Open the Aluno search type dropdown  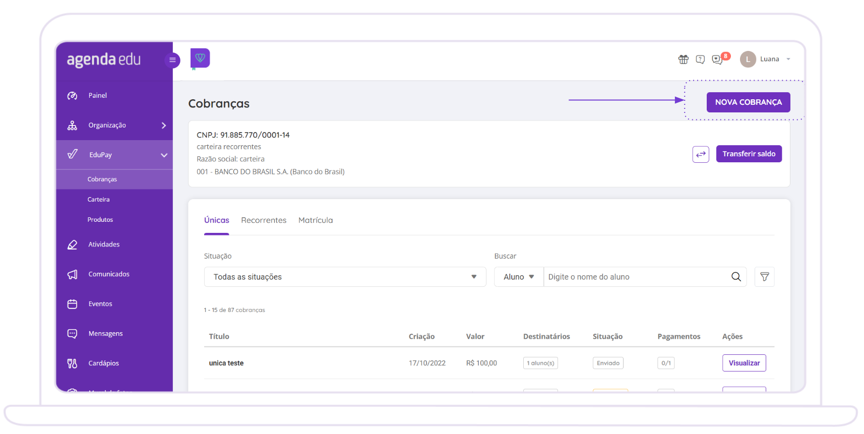pyautogui.click(x=519, y=277)
